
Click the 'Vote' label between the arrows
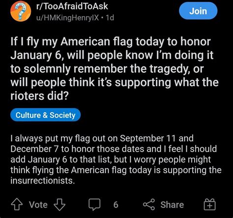coord(38,205)
